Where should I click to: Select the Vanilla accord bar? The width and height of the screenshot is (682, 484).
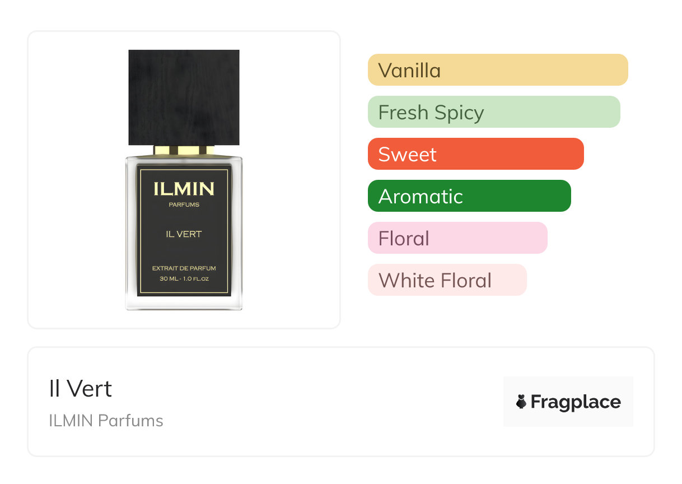click(497, 70)
